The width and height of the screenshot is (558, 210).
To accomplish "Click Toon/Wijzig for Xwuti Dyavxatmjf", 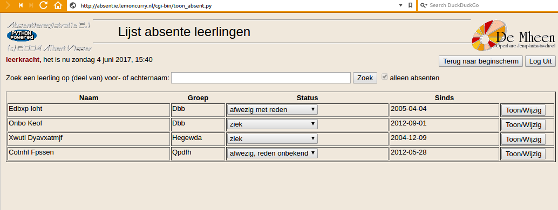I will point(523,139).
